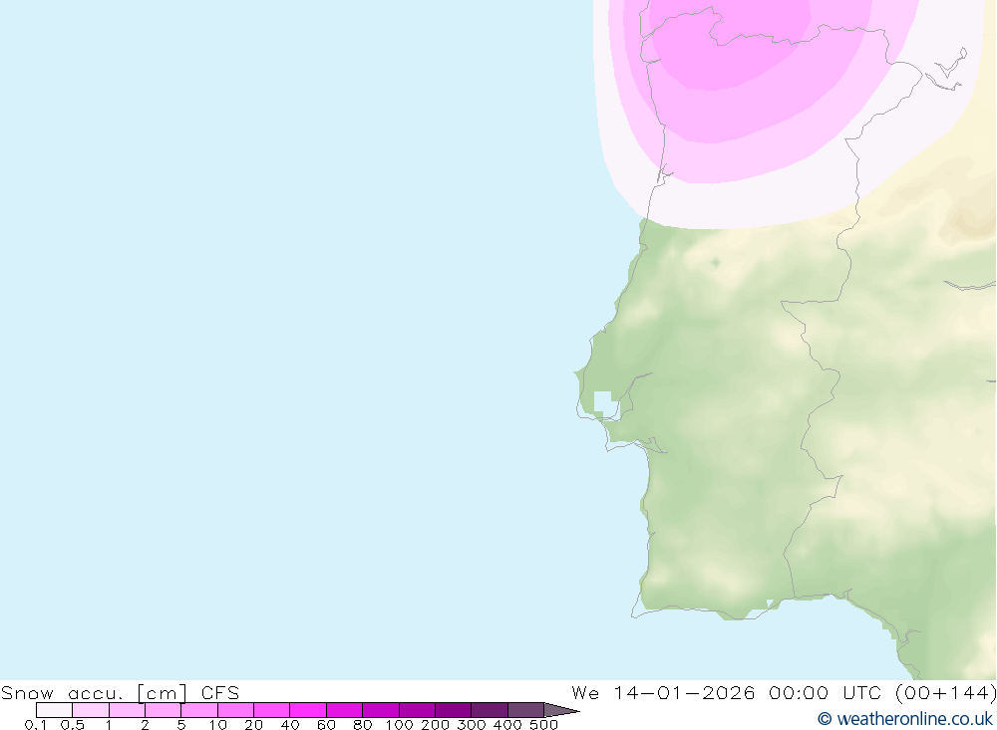The image size is (997, 730).
Task: Pick the legend swatch between 10 and 20
Action: pyautogui.click(x=236, y=710)
